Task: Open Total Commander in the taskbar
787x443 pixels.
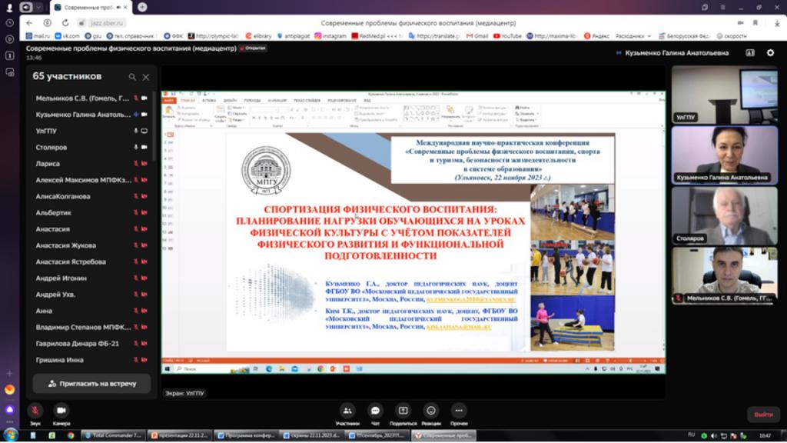Action: point(111,435)
